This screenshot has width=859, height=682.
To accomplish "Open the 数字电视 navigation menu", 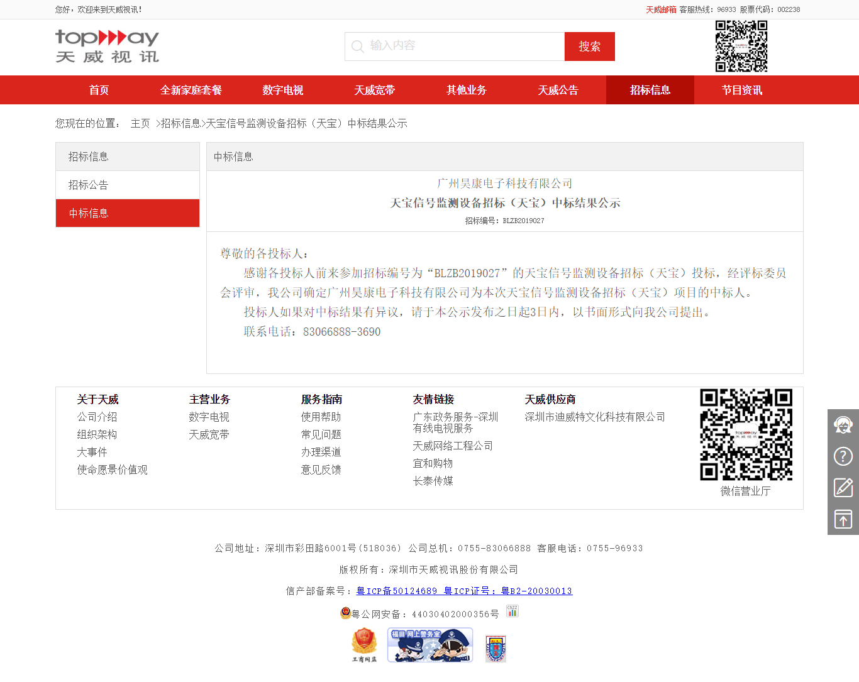I will pyautogui.click(x=283, y=90).
